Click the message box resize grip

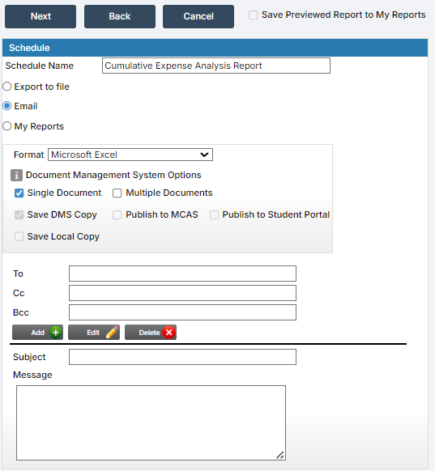(x=280, y=455)
